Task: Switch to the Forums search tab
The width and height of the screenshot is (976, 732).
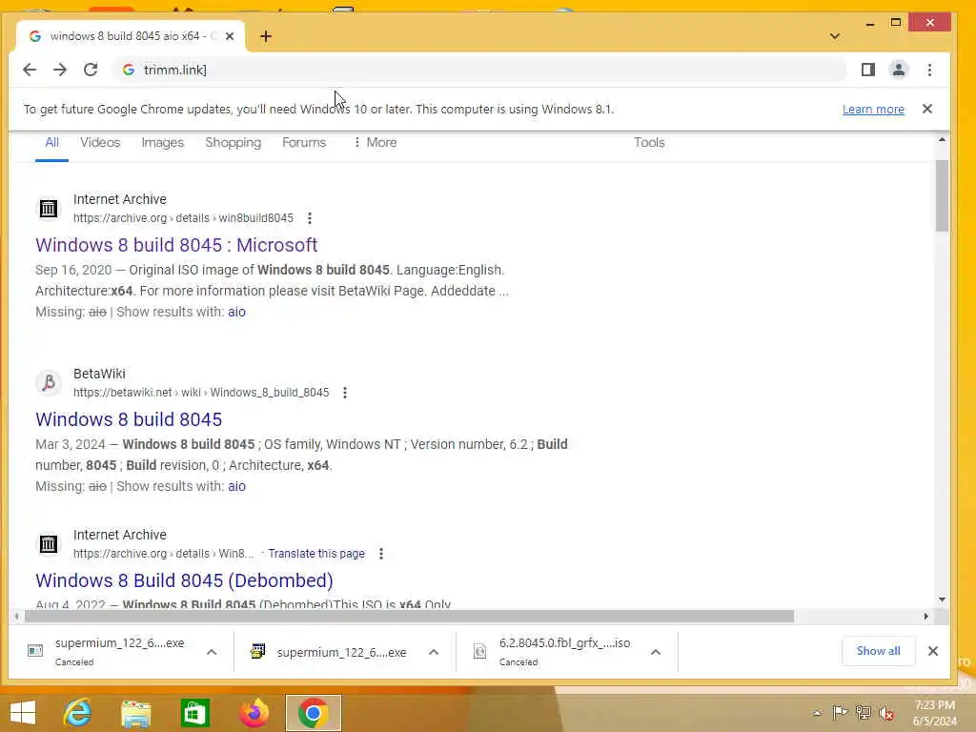Action: click(x=304, y=143)
